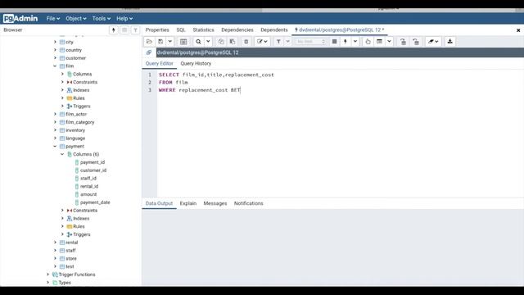Switch to the Notifications output tab
This screenshot has width=524, height=295.
tap(249, 203)
